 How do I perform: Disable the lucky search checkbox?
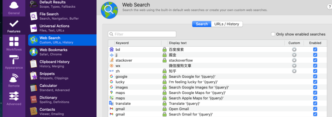click(315, 82)
